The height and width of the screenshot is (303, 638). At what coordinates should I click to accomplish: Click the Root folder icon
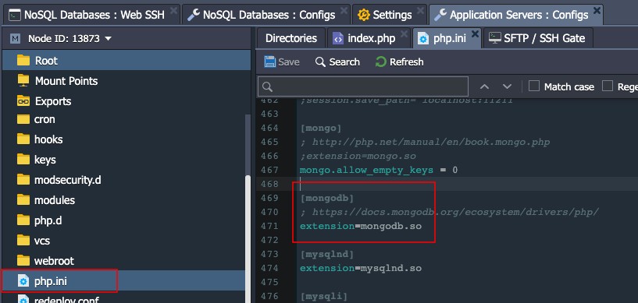point(23,61)
